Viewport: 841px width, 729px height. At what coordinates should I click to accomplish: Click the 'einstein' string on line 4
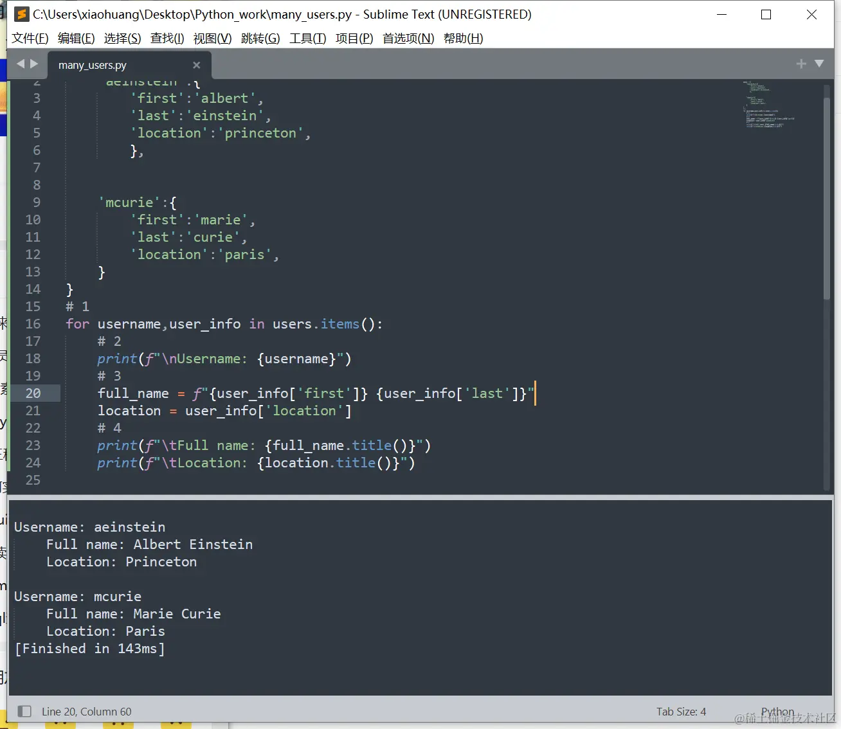(225, 116)
